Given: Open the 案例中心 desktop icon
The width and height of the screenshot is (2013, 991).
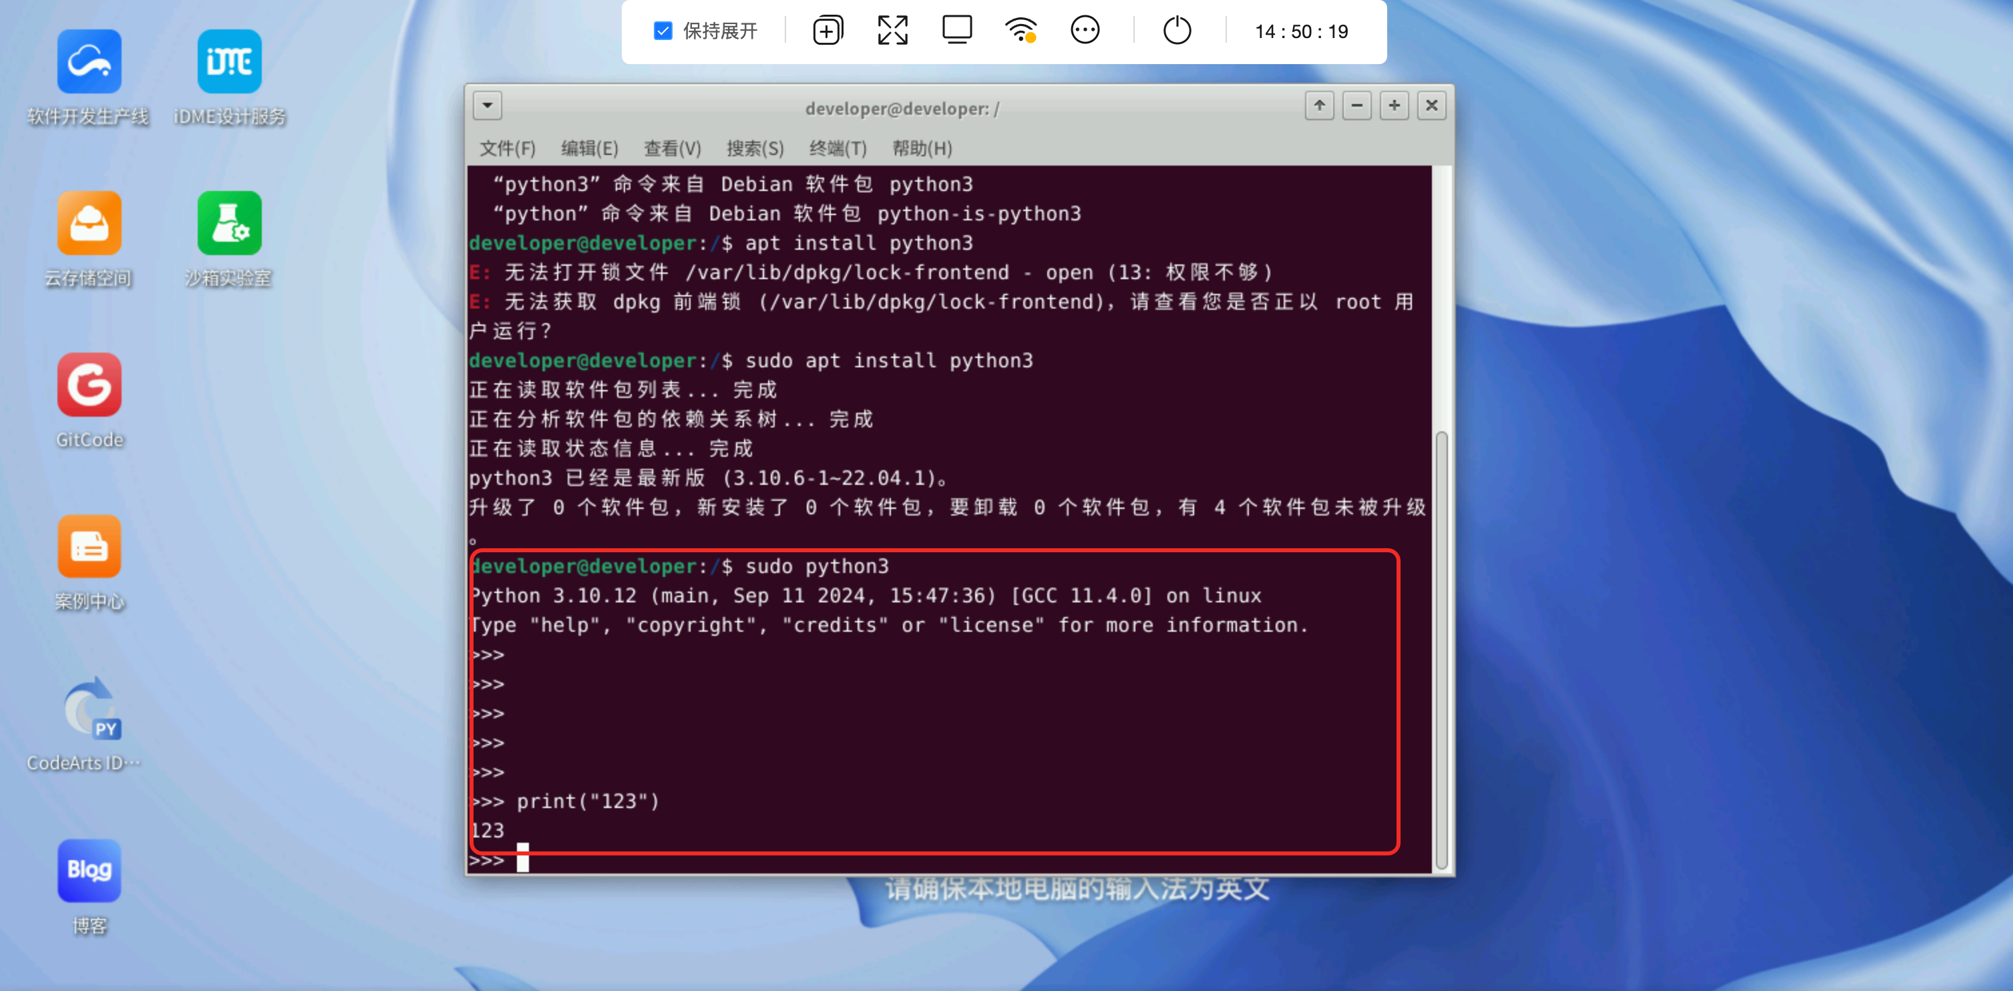Looking at the screenshot, I should click(88, 547).
